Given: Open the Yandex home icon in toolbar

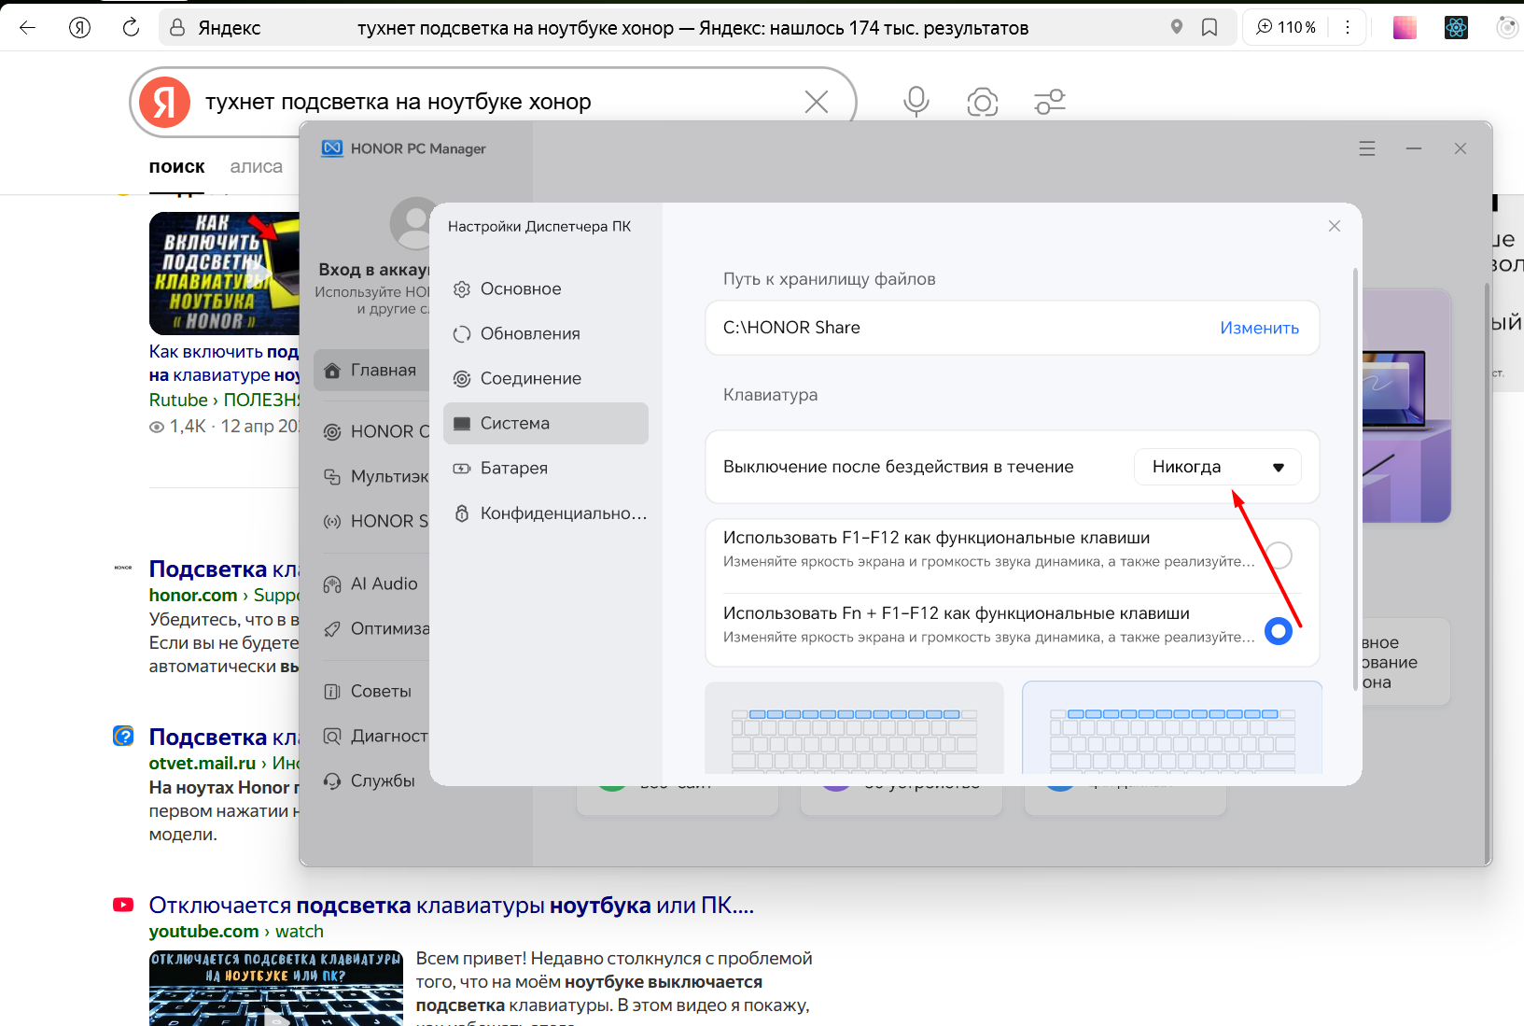Looking at the screenshot, I should 80,27.
